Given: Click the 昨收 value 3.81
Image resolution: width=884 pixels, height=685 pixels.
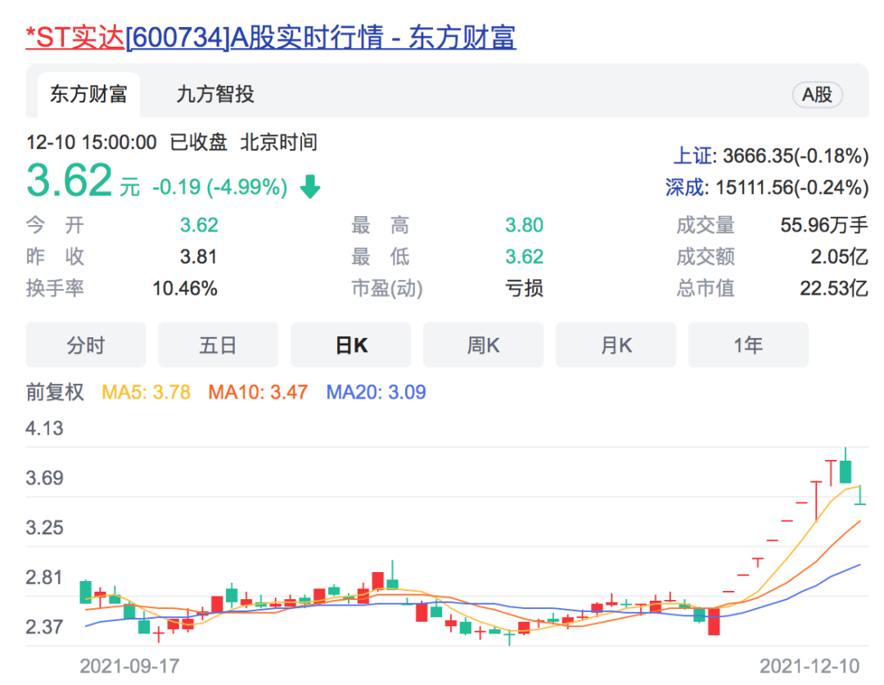Looking at the screenshot, I should click(x=198, y=257).
